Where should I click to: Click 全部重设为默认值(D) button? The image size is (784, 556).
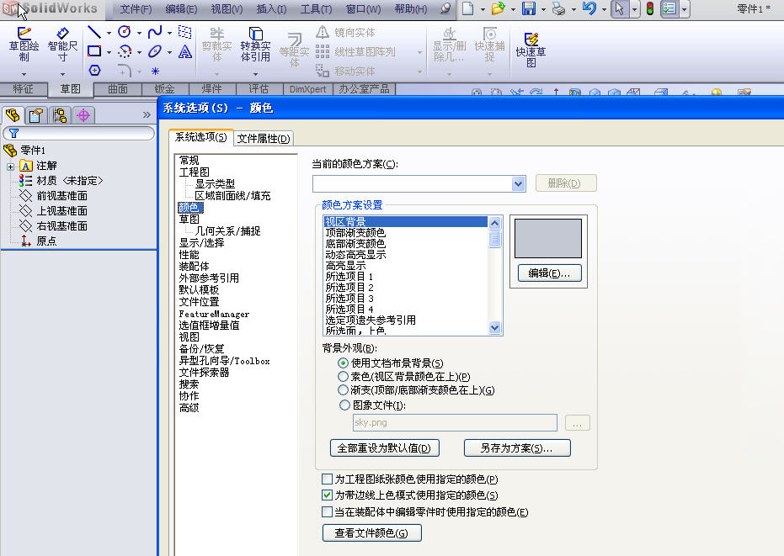385,448
